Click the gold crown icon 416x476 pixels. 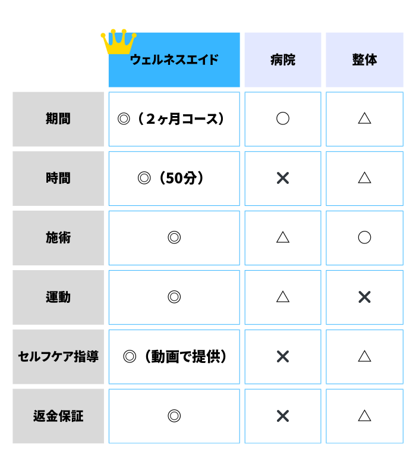118,42
